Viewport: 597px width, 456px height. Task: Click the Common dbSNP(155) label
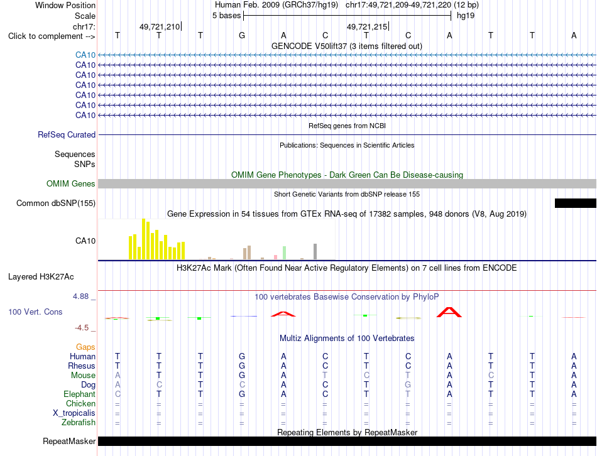pyautogui.click(x=56, y=204)
